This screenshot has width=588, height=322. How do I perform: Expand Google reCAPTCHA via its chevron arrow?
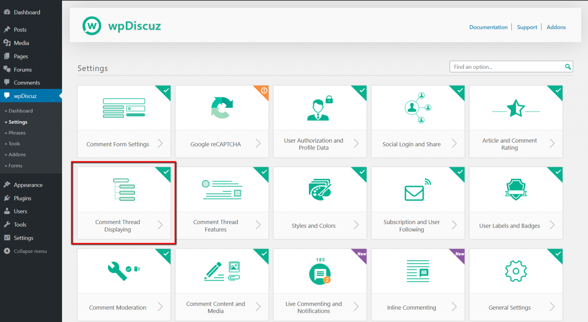[x=258, y=143]
